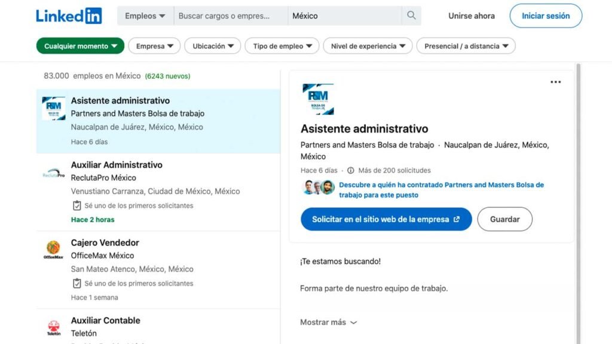Click ReclutaPro México company name

[103, 178]
